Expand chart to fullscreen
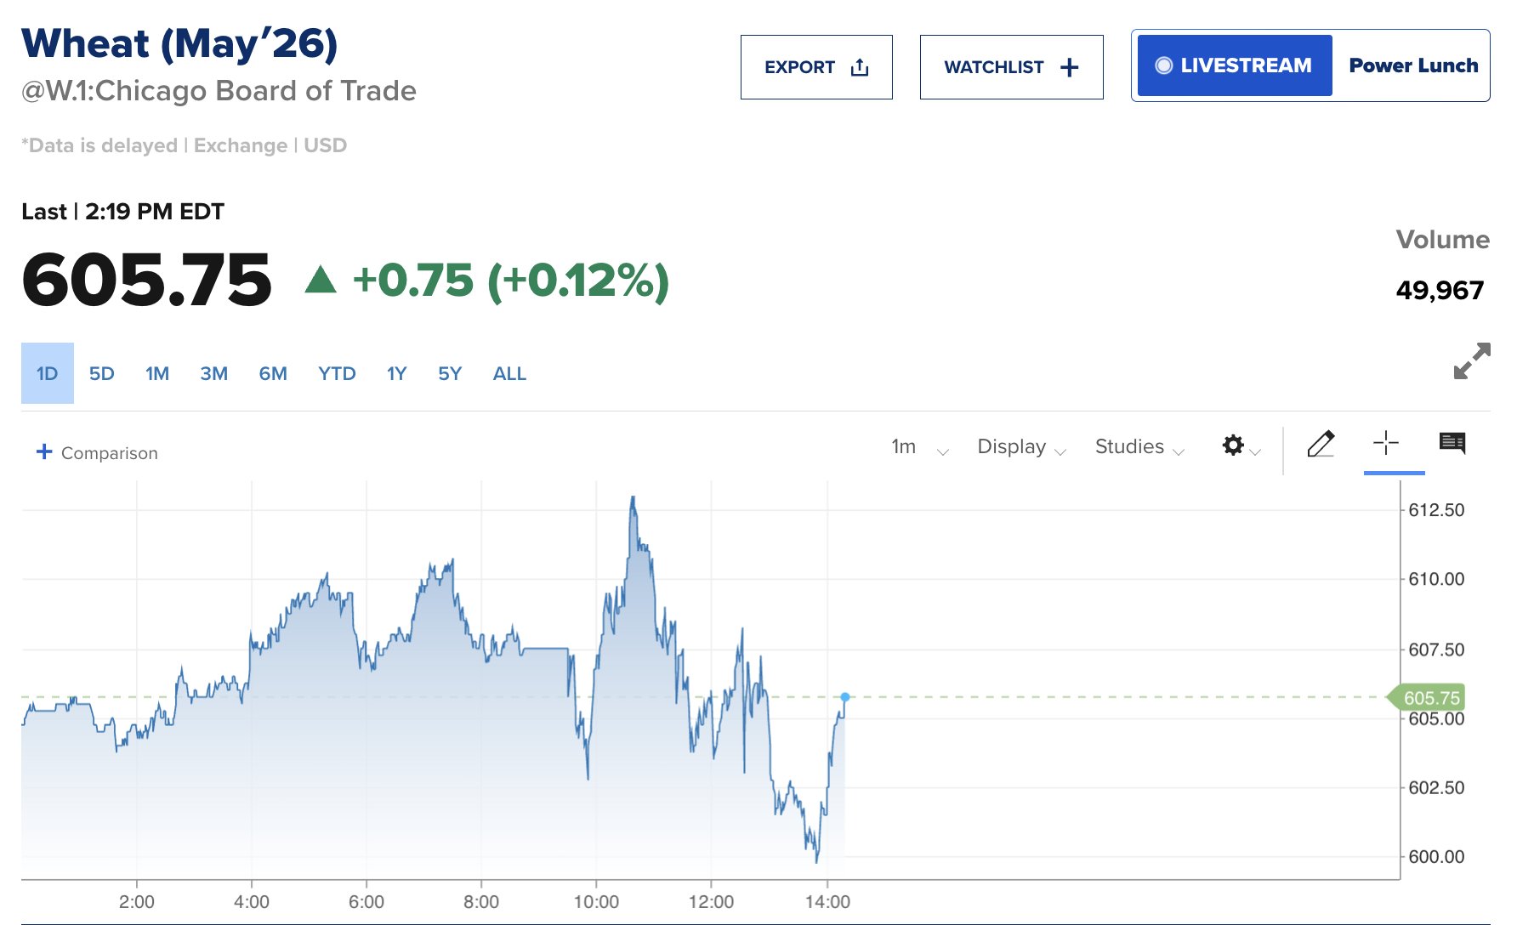1517x925 pixels. (x=1471, y=361)
